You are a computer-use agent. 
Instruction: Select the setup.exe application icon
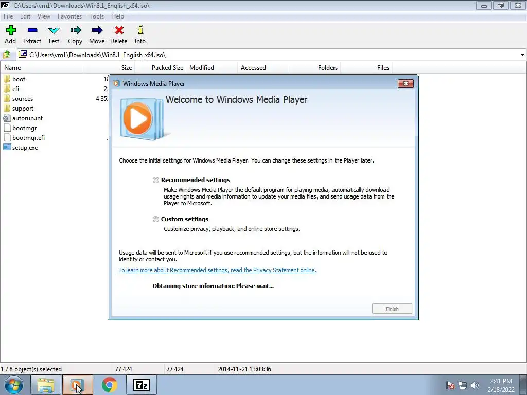click(7, 147)
